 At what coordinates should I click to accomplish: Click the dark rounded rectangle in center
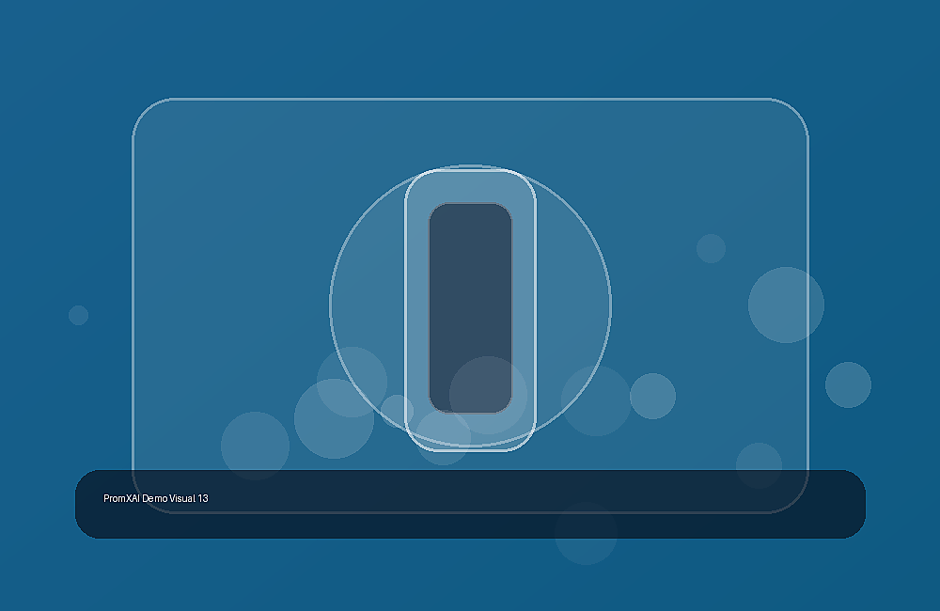tap(471, 307)
